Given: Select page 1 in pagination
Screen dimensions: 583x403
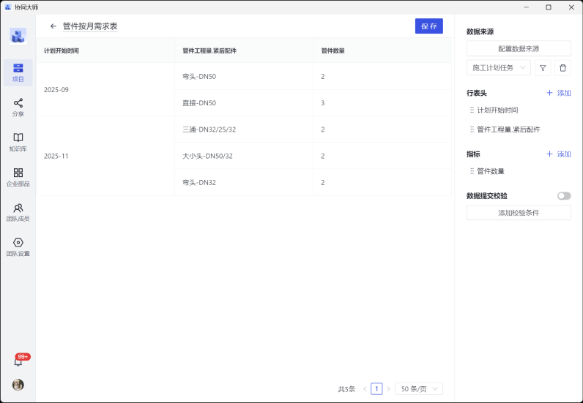Looking at the screenshot, I should click(x=376, y=389).
